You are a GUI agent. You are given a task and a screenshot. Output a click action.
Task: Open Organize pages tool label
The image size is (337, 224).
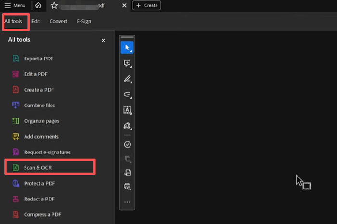coord(41,121)
